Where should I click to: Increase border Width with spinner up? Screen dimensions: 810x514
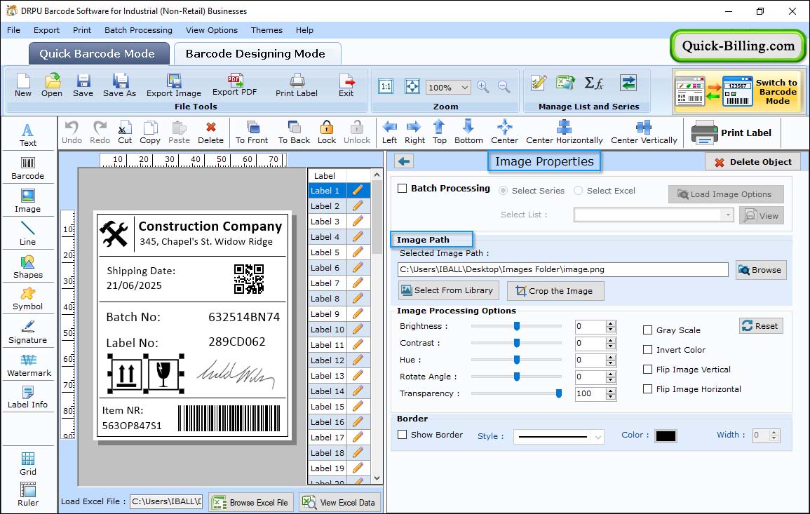coord(774,433)
